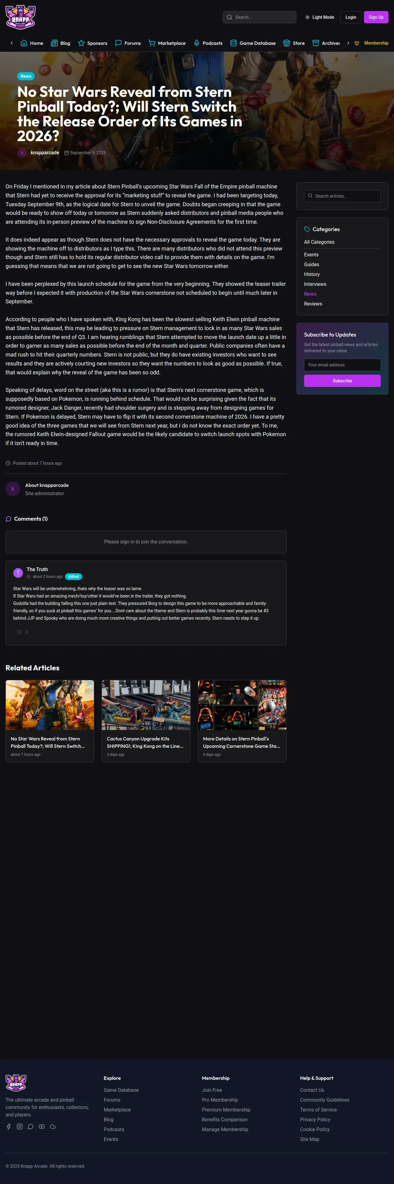Click the Sponsors star icon

pyautogui.click(x=81, y=43)
